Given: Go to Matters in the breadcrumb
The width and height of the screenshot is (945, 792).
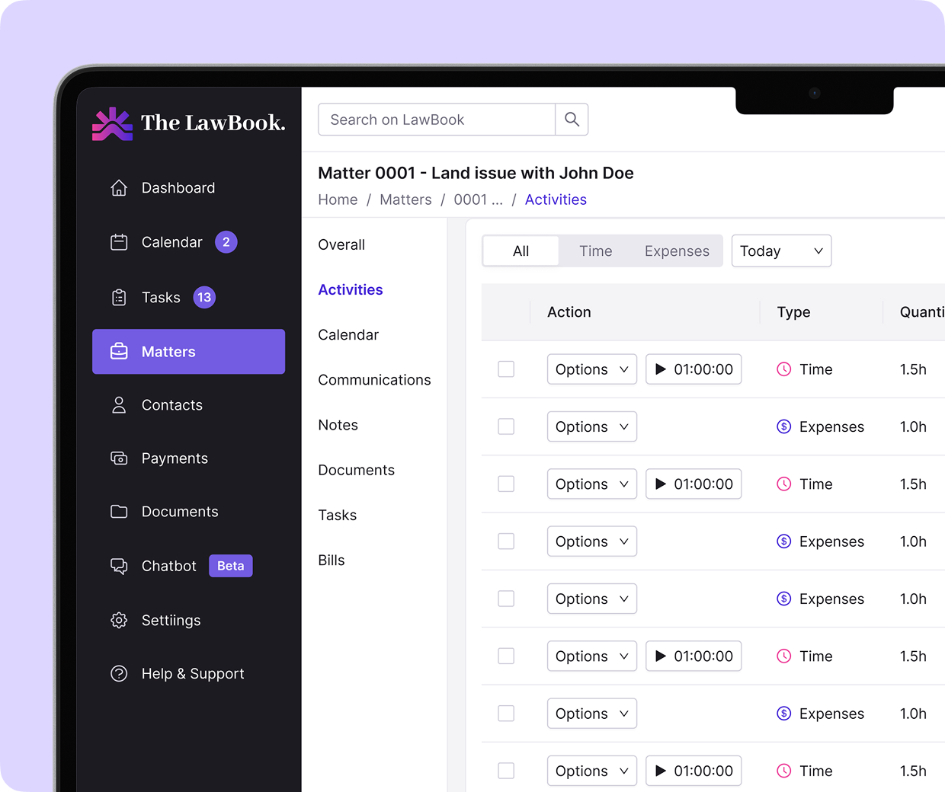Looking at the screenshot, I should coord(405,200).
